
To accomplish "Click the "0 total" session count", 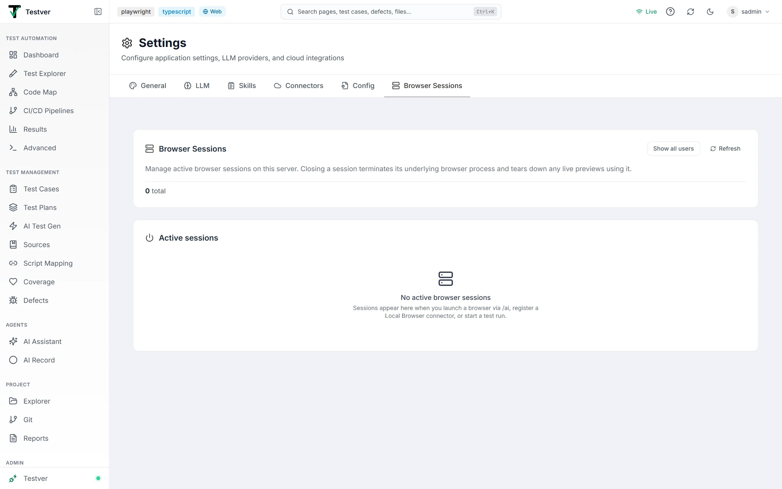I will tap(155, 191).
